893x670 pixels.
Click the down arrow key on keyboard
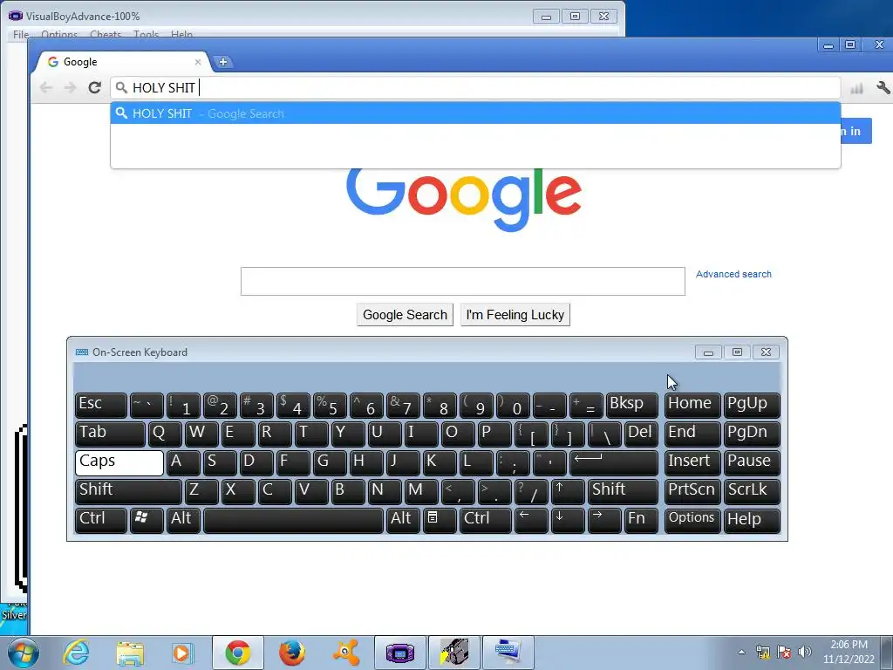tap(568, 520)
